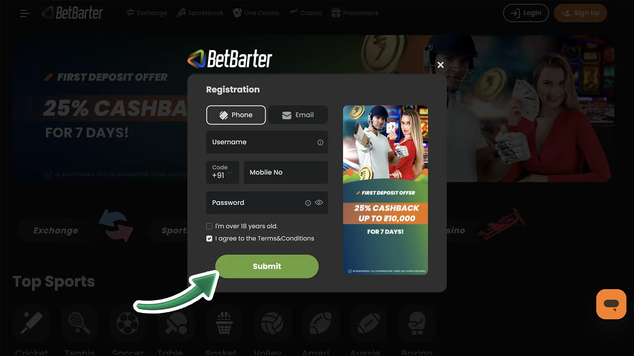Click the Mobile No input field
634x356 pixels.
tap(285, 172)
